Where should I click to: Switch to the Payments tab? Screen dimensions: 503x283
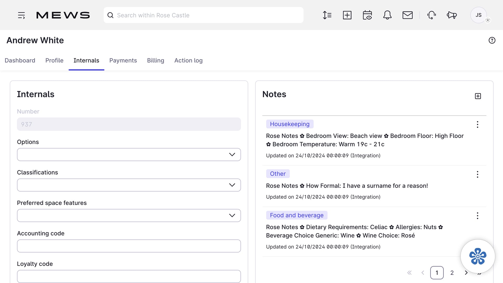coord(123,60)
